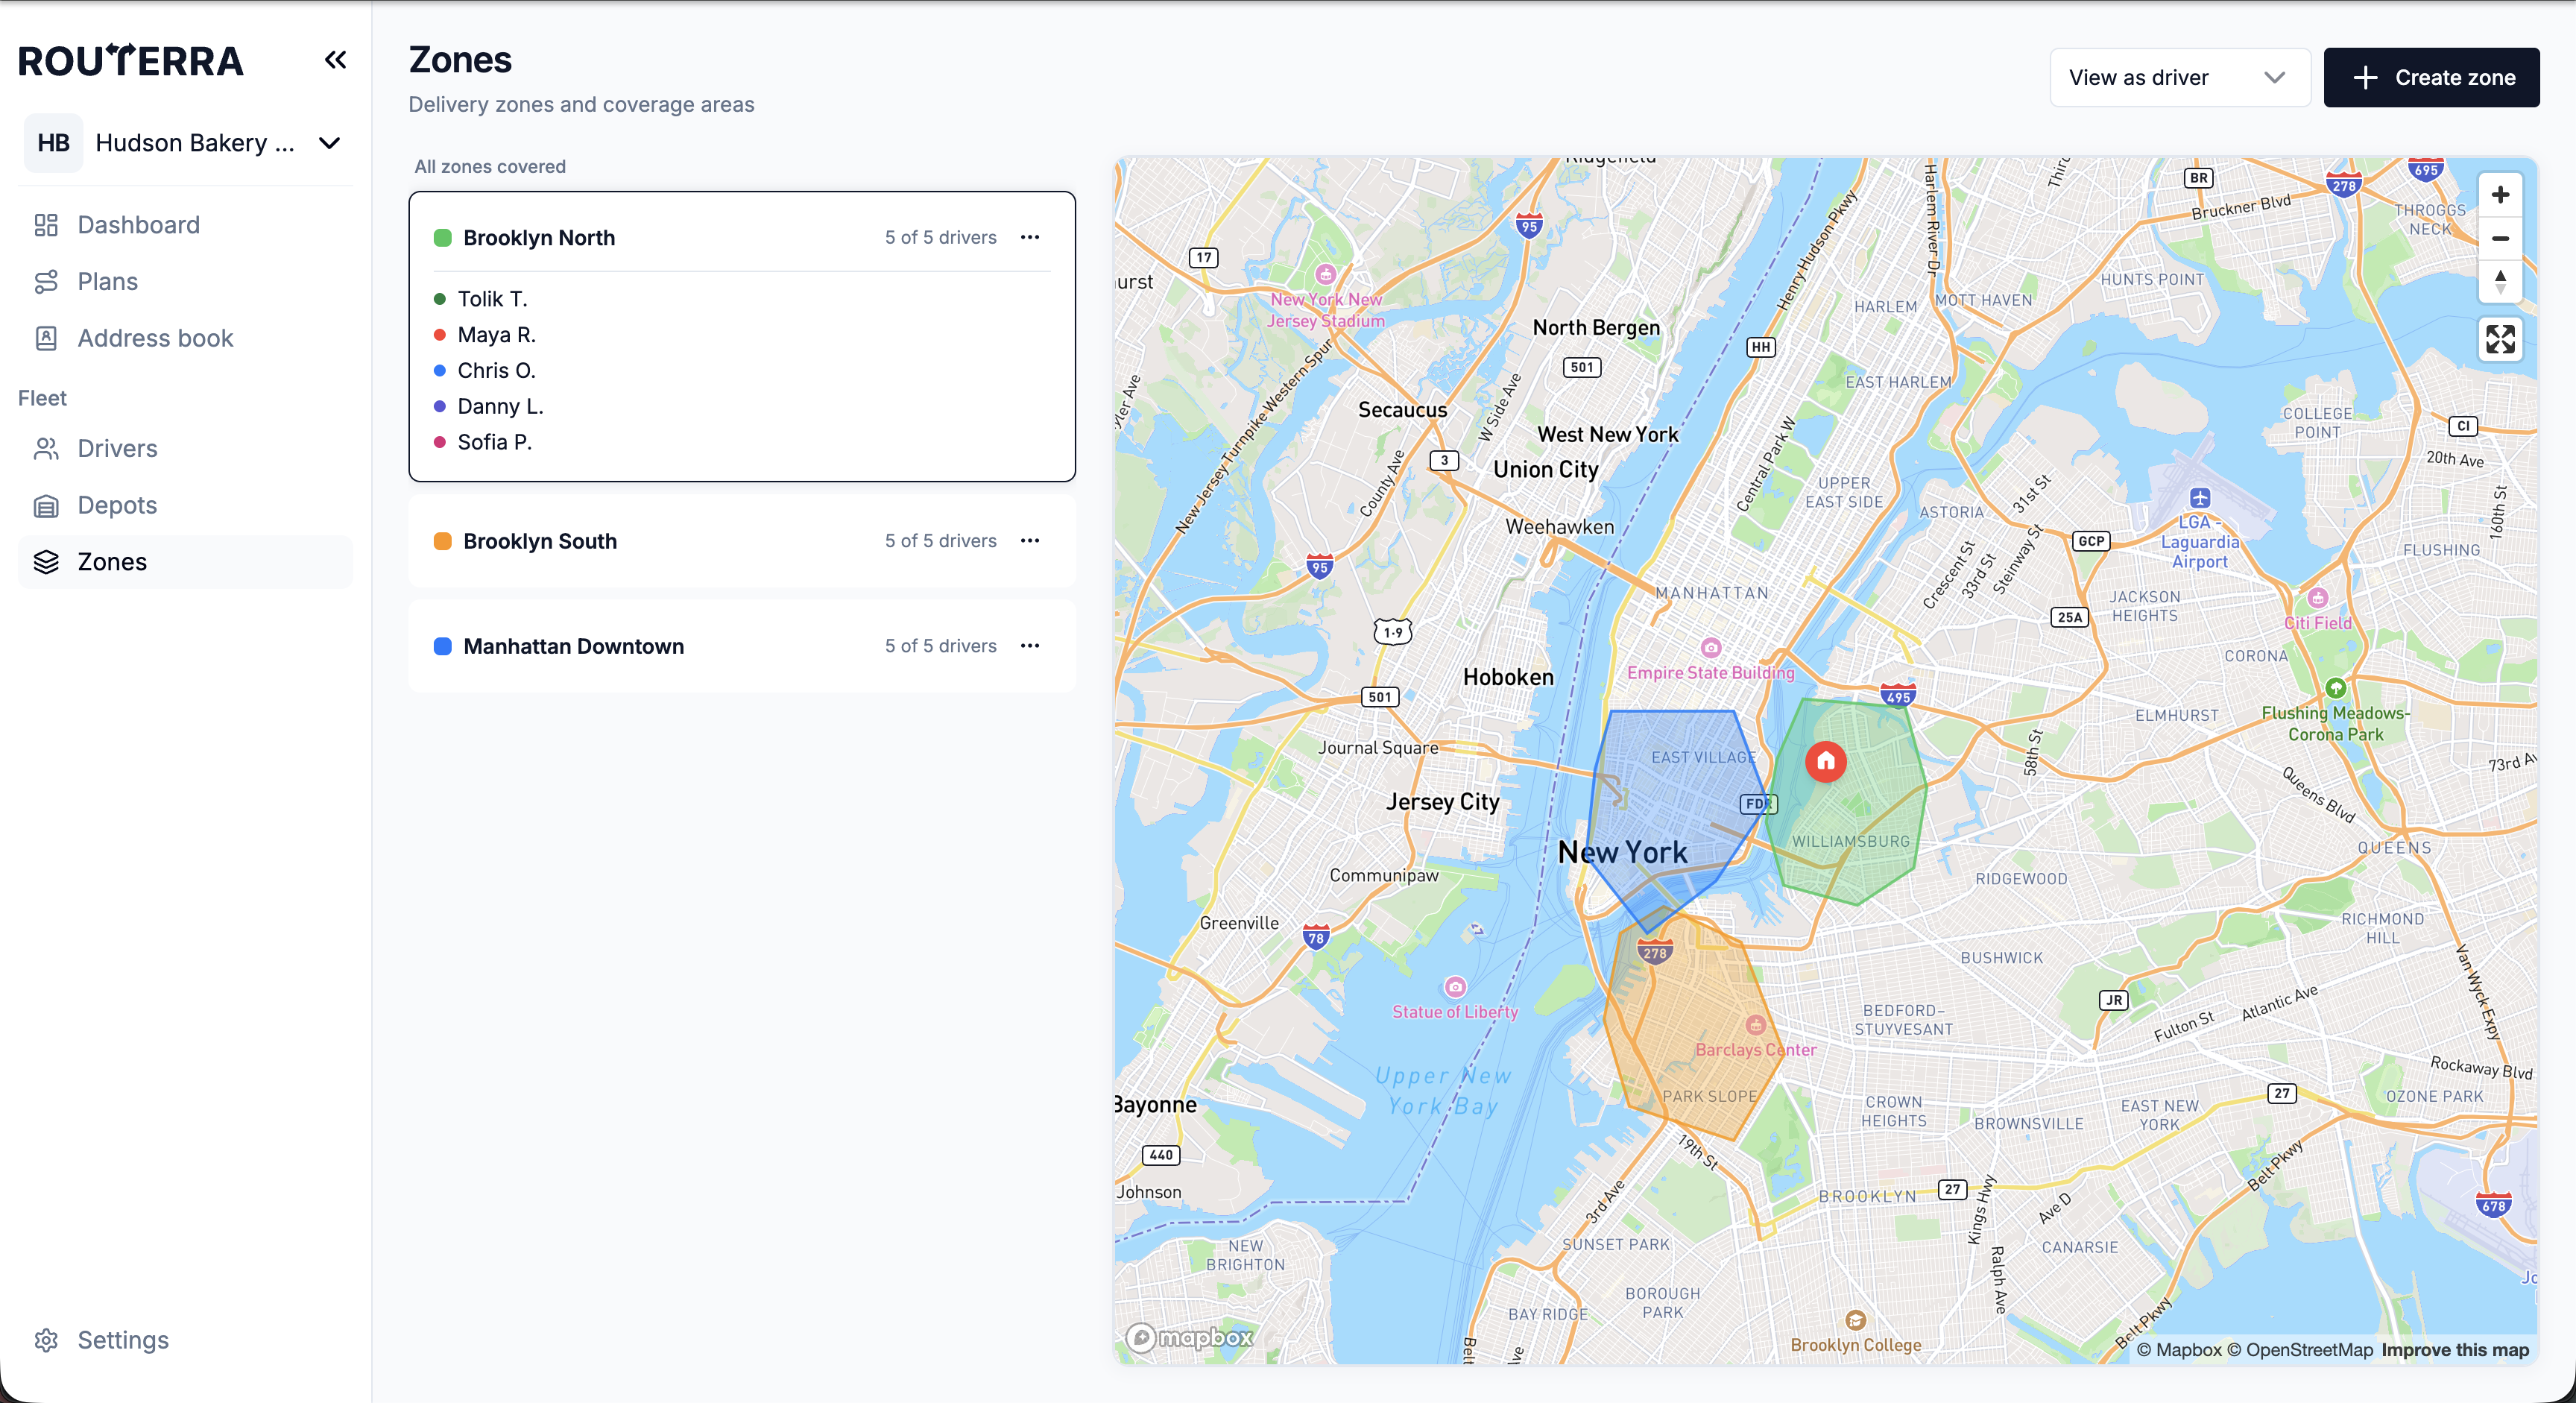Select driver Chris O.
Viewport: 2576px width, 1403px height.
coord(485,371)
